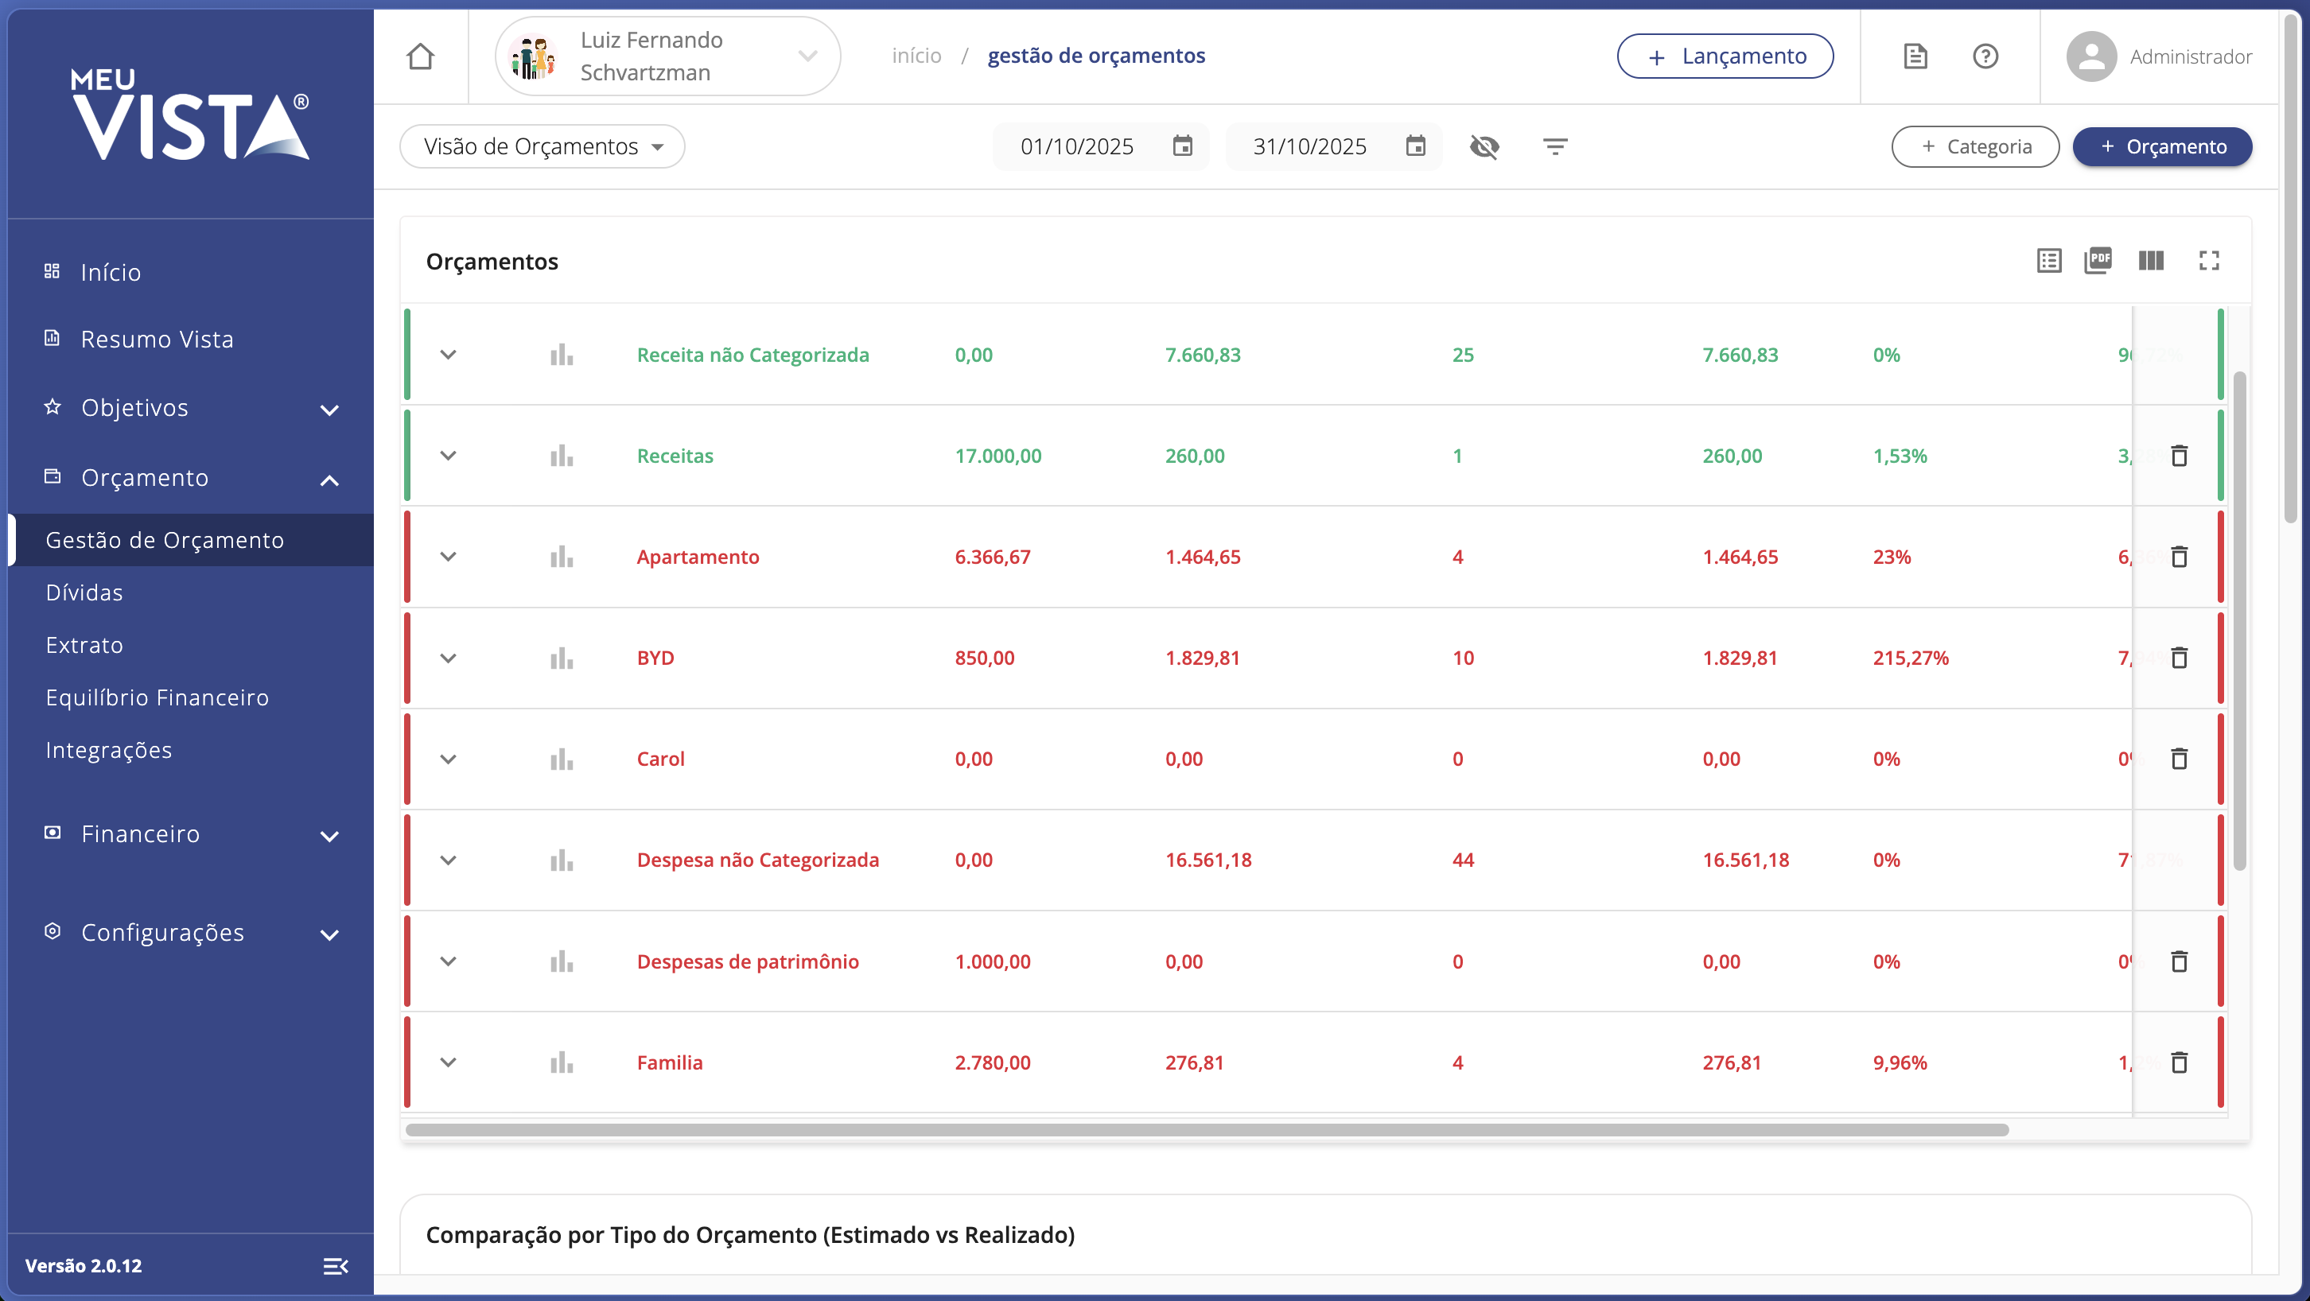Show bar chart for Apartamento
The image size is (2310, 1301).
tap(562, 557)
